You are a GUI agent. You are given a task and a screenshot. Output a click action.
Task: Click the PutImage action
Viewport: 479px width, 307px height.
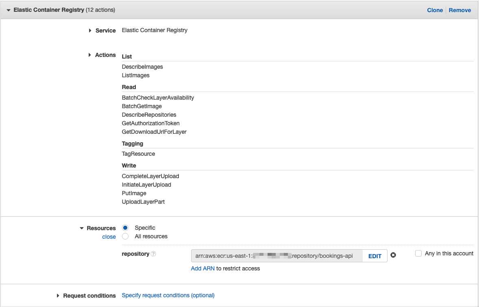(134, 194)
